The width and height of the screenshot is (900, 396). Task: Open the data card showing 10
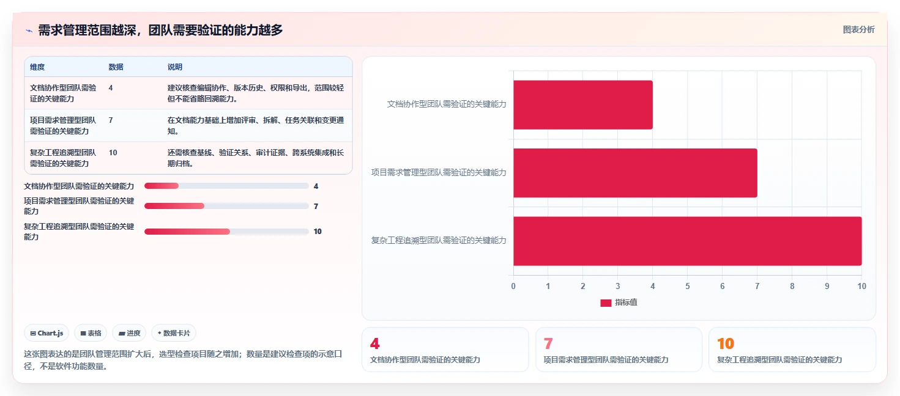click(792, 350)
